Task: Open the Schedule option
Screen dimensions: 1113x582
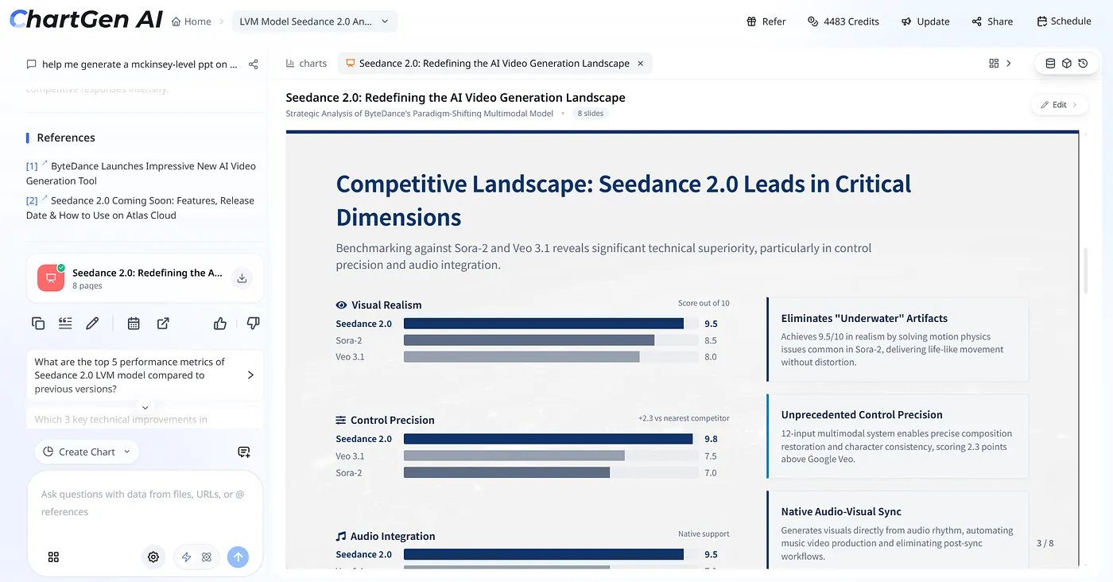Action: [x=1064, y=21]
